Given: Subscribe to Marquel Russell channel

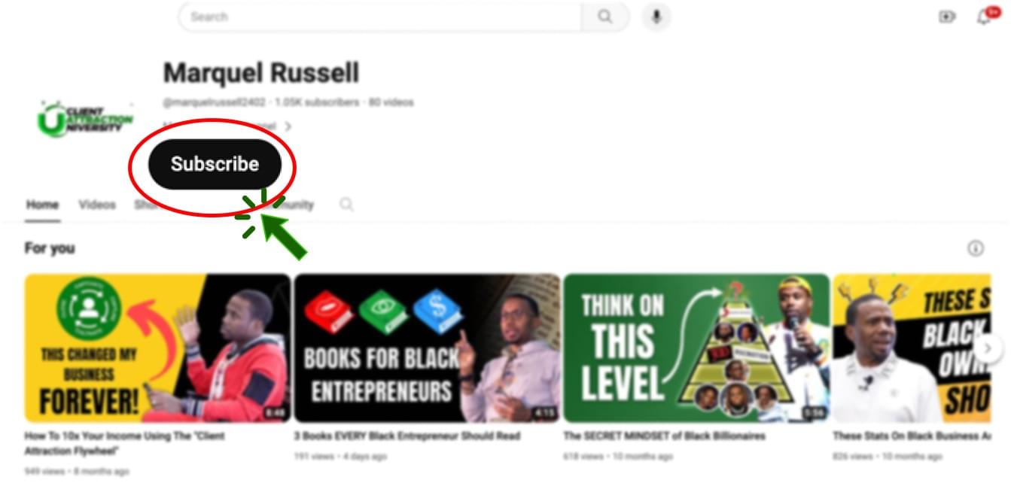Looking at the screenshot, I should click(215, 164).
